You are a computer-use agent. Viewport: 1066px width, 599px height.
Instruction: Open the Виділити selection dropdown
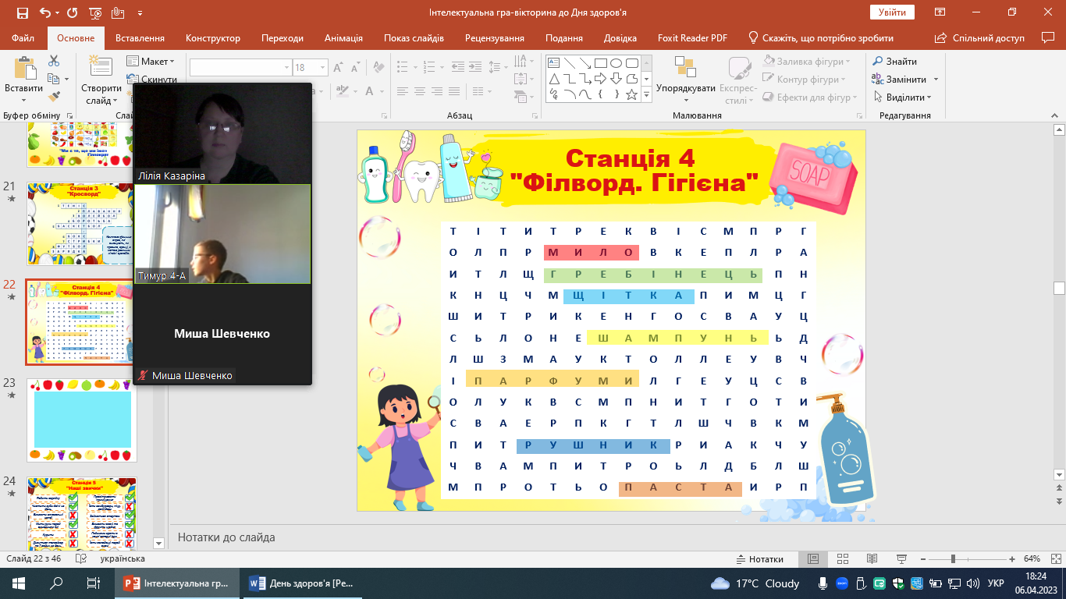tap(908, 97)
